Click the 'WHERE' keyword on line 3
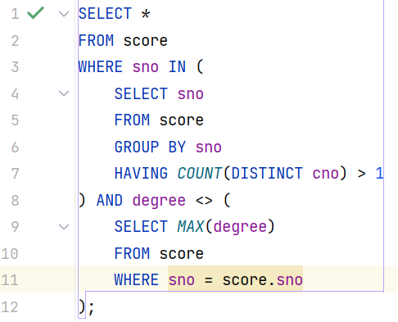398x322 pixels. [x=101, y=67]
